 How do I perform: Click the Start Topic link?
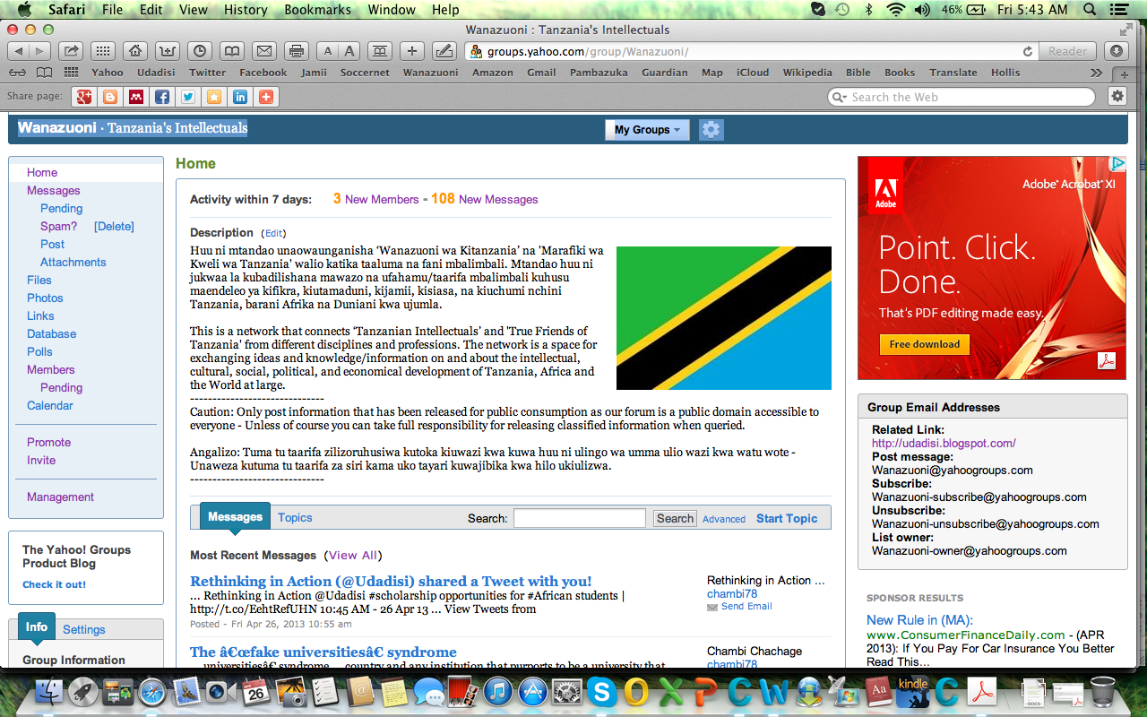coord(787,518)
